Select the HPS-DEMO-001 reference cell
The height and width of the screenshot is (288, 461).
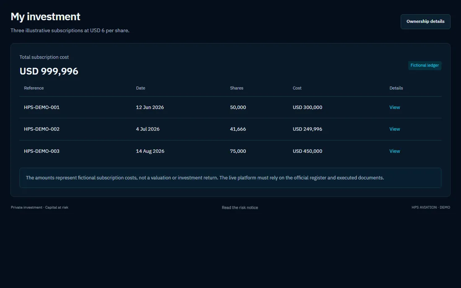(42, 108)
